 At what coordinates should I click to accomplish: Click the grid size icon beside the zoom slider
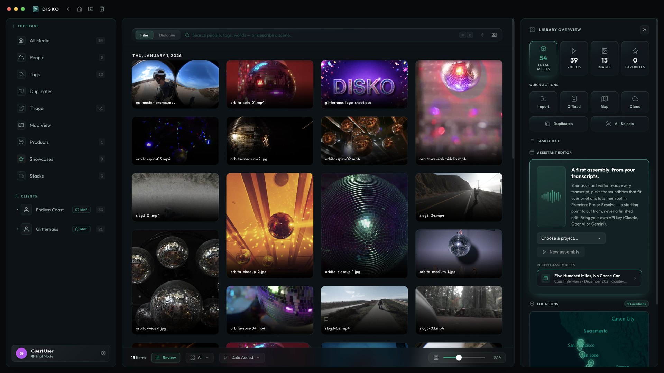tap(436, 358)
